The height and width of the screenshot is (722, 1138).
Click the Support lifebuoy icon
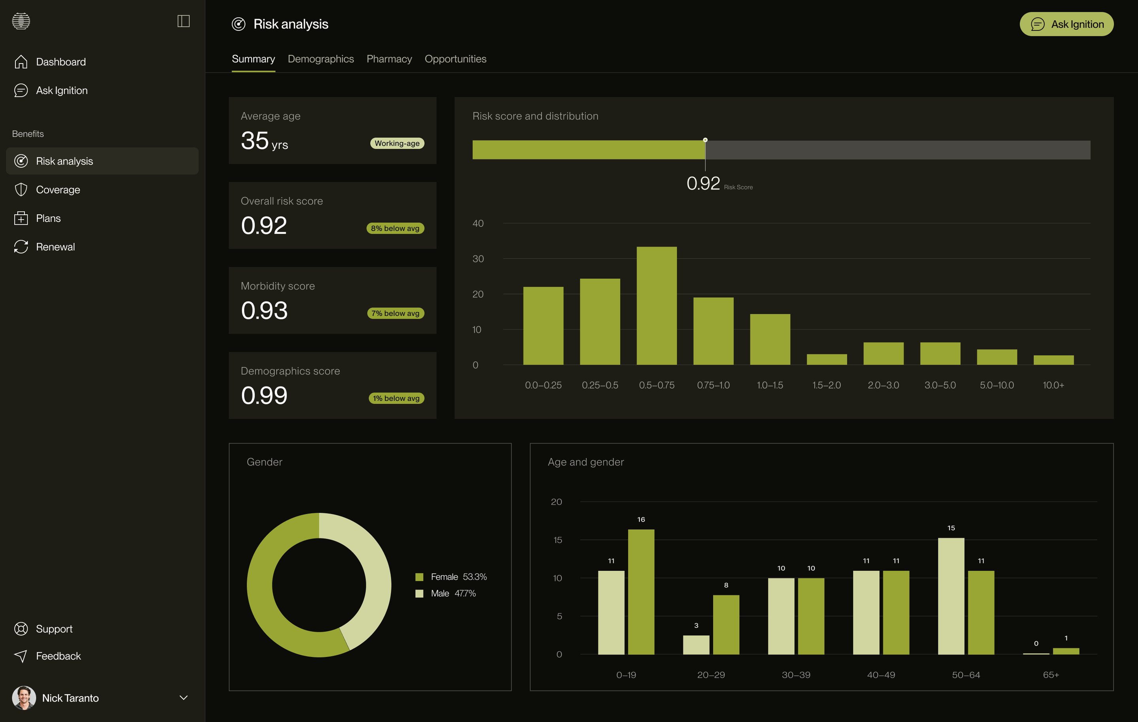coord(21,629)
